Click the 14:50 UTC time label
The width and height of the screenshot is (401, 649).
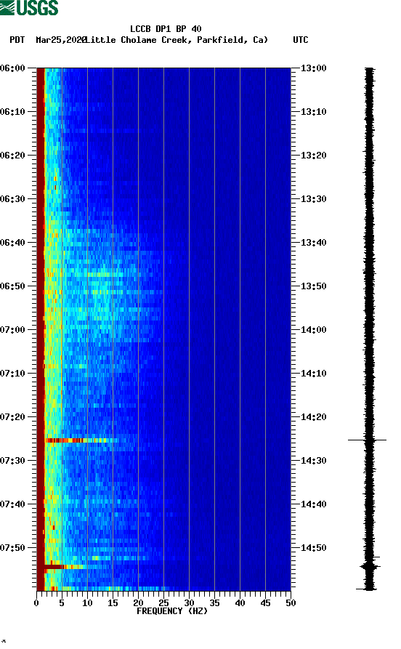click(314, 548)
